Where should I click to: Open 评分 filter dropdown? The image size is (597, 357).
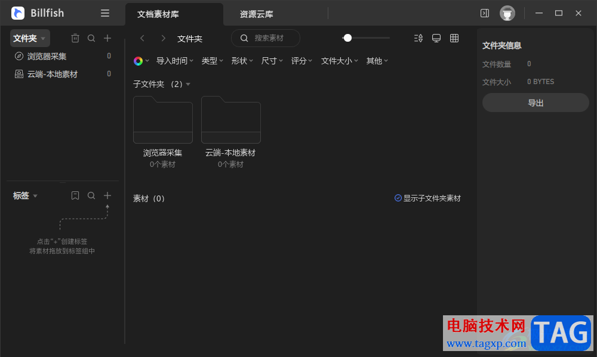tap(301, 61)
